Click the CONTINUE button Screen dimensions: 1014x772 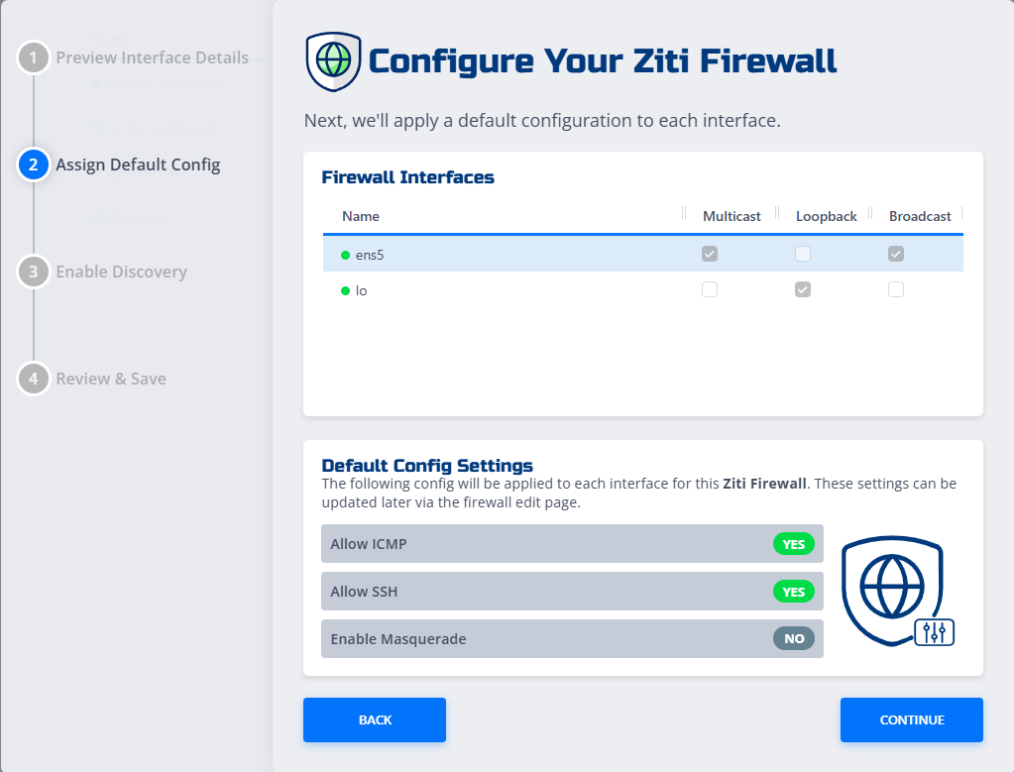tap(911, 719)
